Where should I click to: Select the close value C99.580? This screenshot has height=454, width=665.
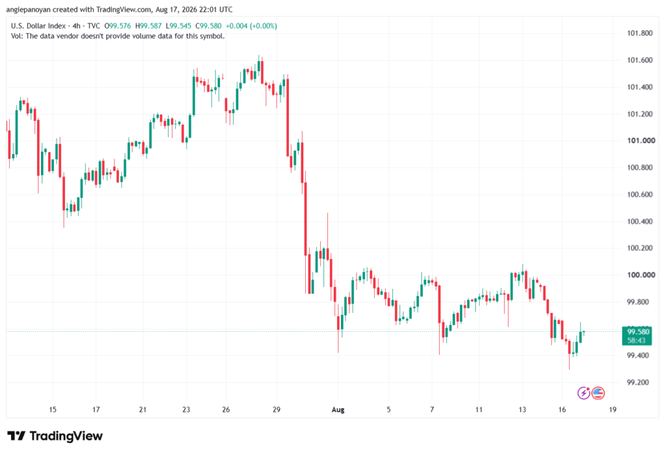point(208,26)
